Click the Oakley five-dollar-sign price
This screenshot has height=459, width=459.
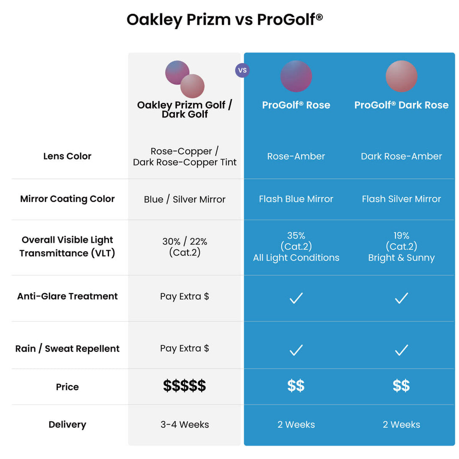coord(184,386)
